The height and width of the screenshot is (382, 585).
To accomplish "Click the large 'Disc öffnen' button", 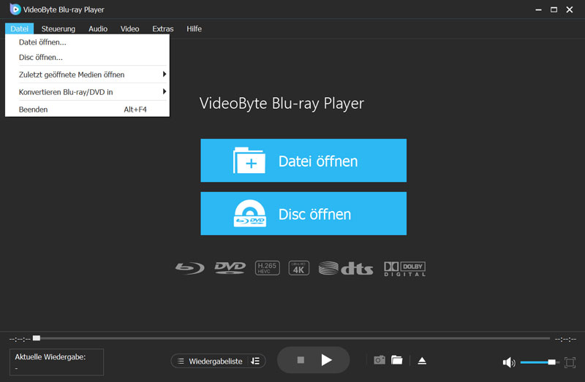I will click(x=303, y=213).
